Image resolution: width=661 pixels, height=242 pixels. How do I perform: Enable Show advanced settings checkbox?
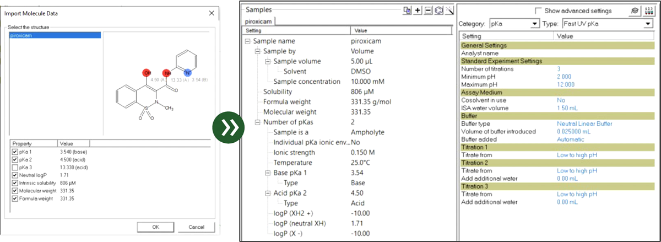click(538, 11)
